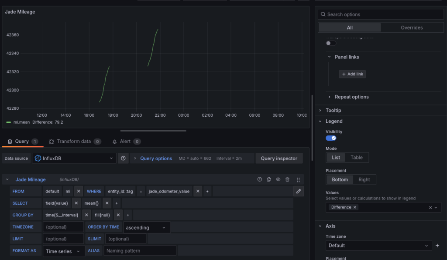The width and height of the screenshot is (447, 260).
Task: Set legend placement to Right
Action: point(364,179)
